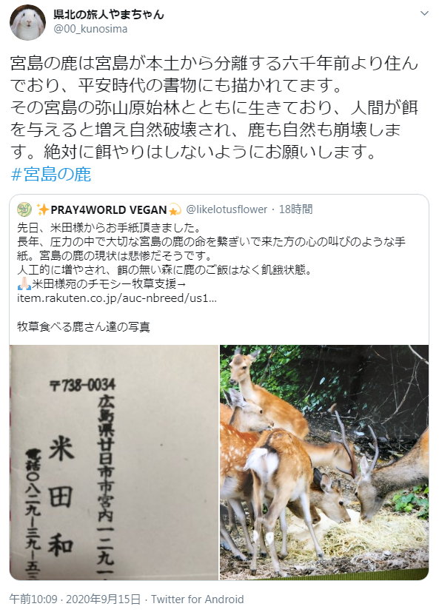
Task: Open display name 県北の旅人やまちゃん
Action: [x=109, y=15]
